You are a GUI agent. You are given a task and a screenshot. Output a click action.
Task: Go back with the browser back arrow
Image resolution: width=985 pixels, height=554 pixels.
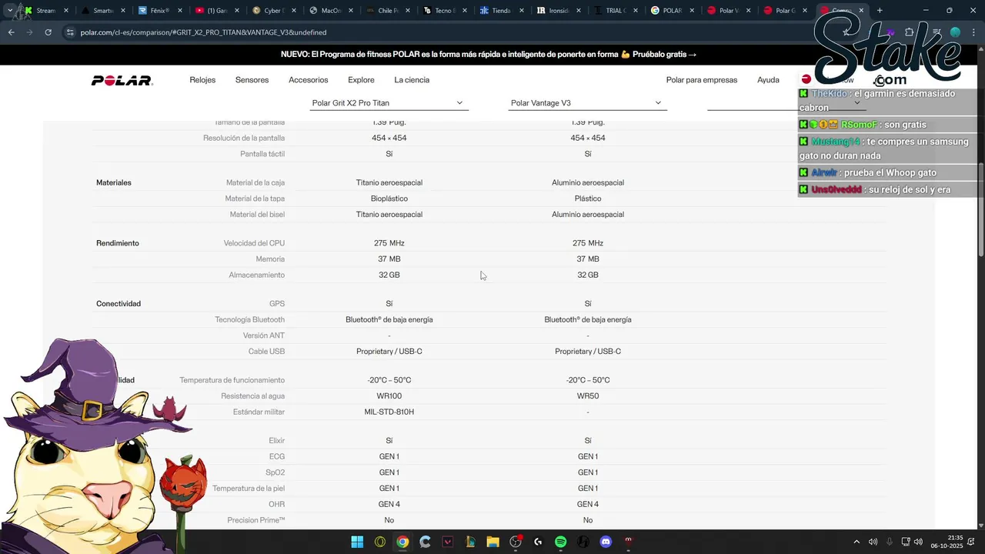pyautogui.click(x=11, y=32)
